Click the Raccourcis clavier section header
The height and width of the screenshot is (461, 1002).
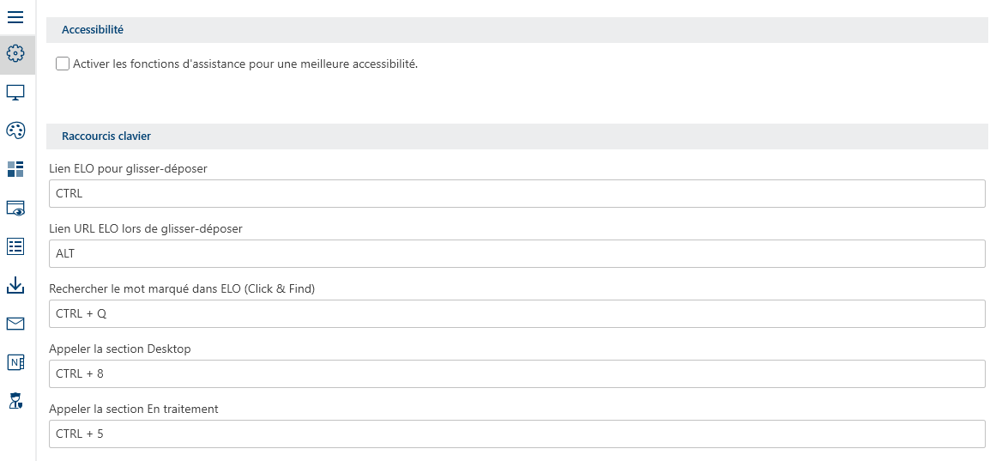click(106, 136)
